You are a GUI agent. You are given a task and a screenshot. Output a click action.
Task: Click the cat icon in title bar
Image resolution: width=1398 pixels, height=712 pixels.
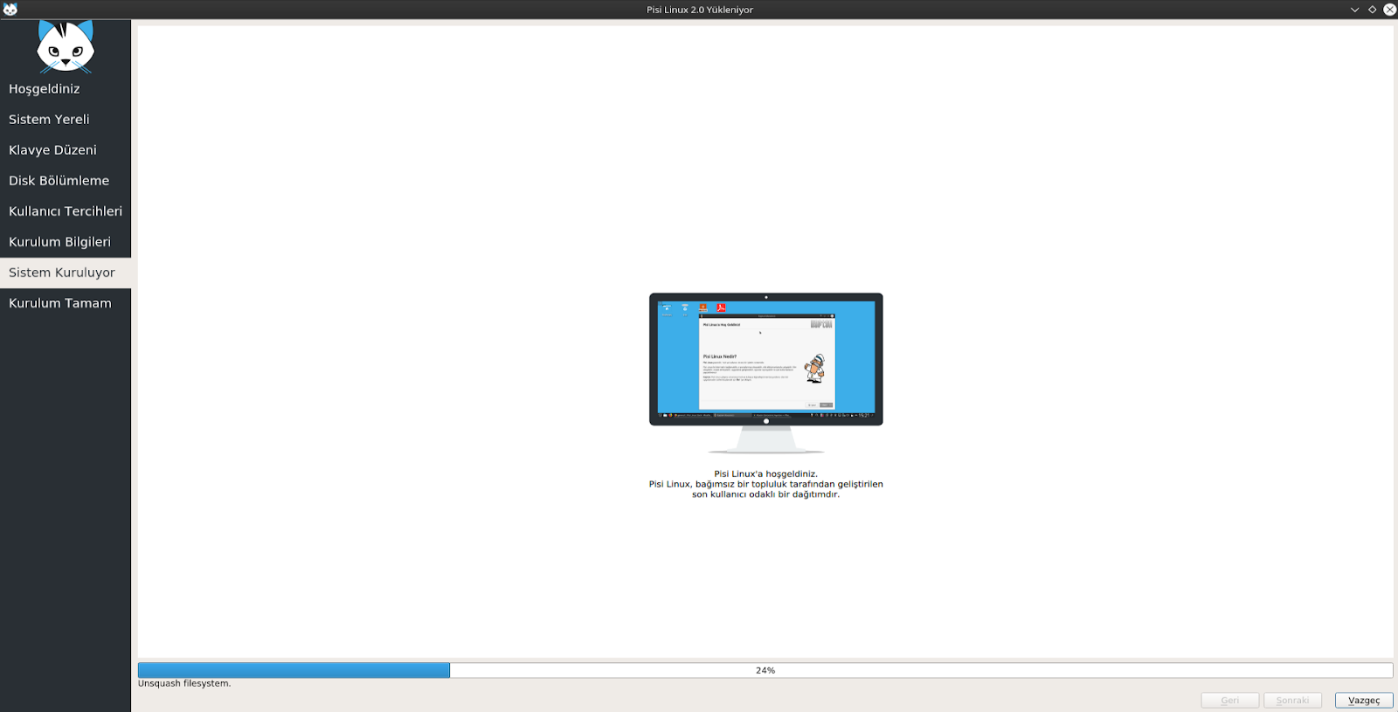pos(10,10)
